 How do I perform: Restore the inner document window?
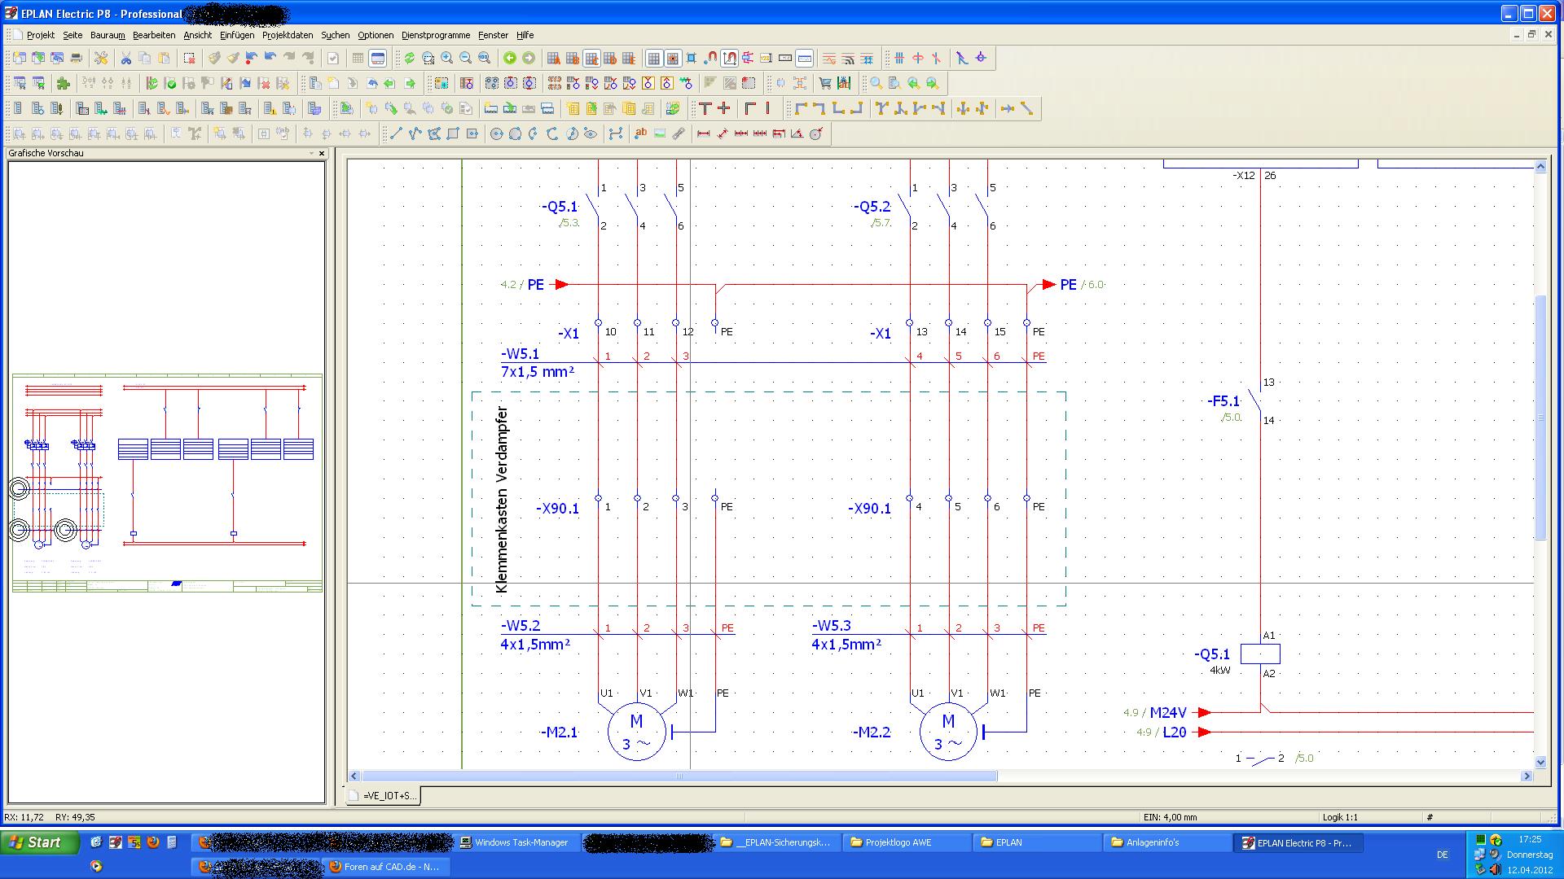1531,35
